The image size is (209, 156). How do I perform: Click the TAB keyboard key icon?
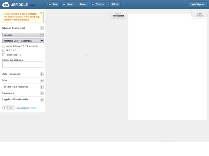[11, 108]
